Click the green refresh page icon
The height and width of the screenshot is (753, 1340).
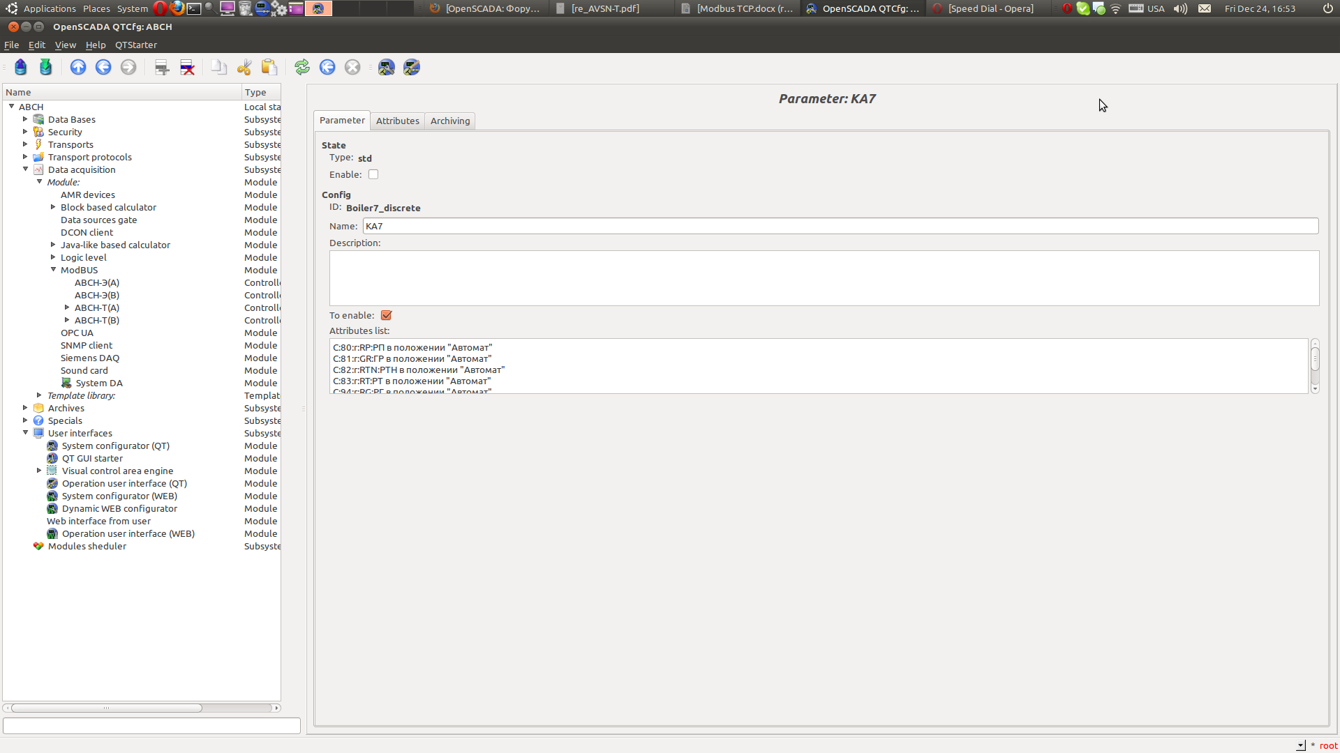coord(302,67)
